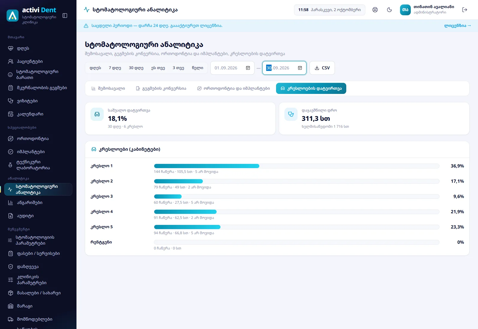The width and height of the screenshot is (478, 329).
Task: Select the წელი period filter
Action: tap(197, 68)
